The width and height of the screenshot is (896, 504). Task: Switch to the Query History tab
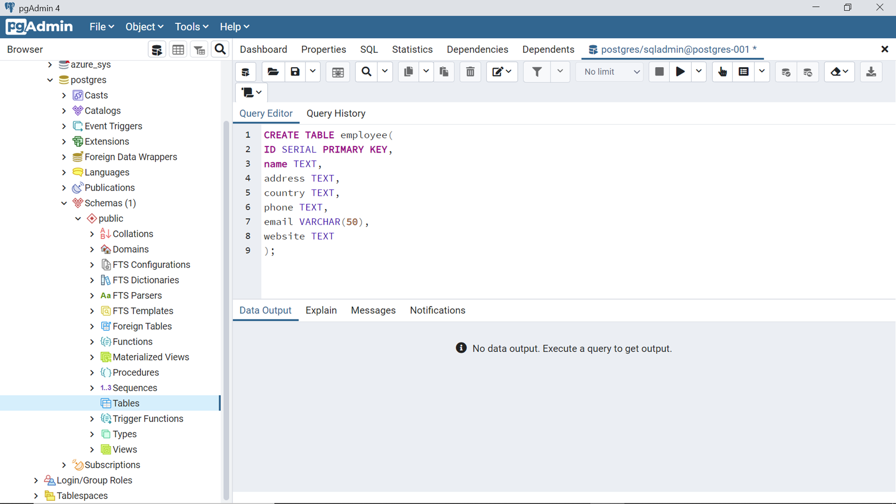pyautogui.click(x=336, y=113)
